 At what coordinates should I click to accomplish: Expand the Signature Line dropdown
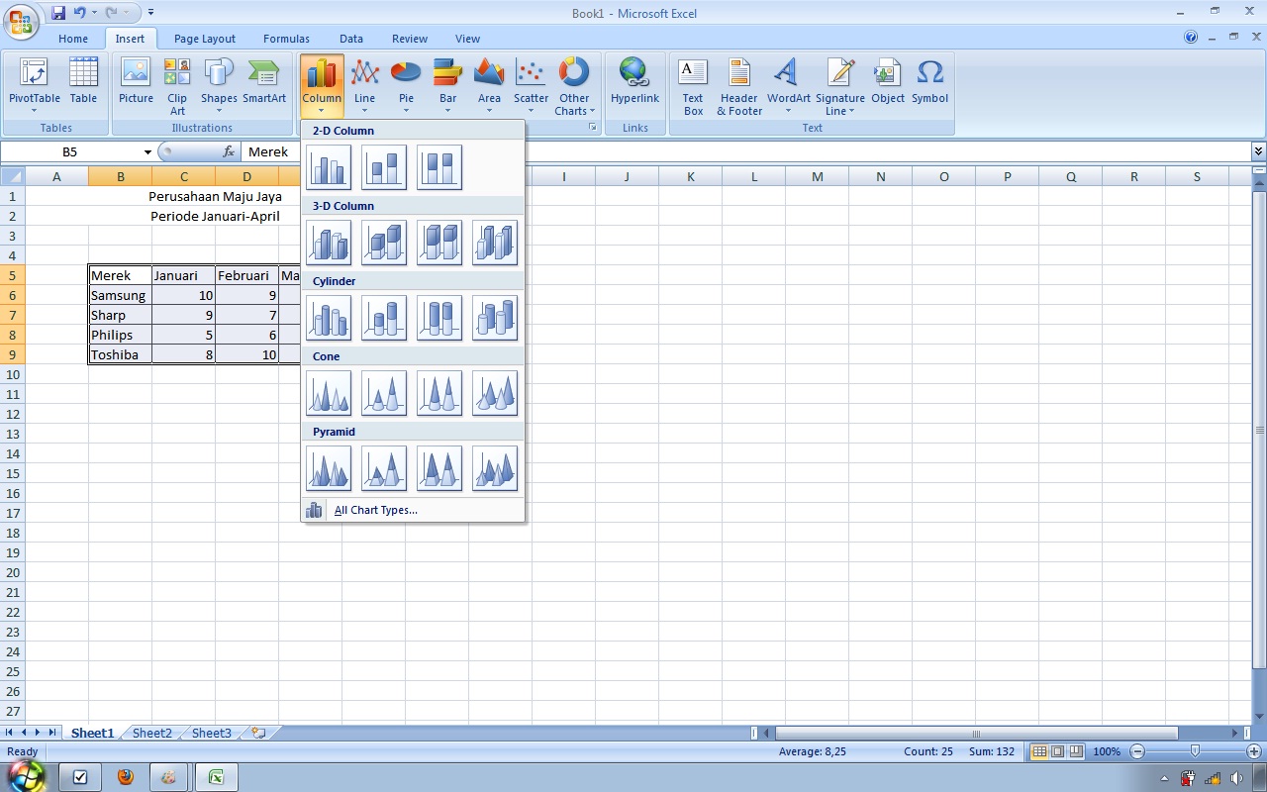840,86
